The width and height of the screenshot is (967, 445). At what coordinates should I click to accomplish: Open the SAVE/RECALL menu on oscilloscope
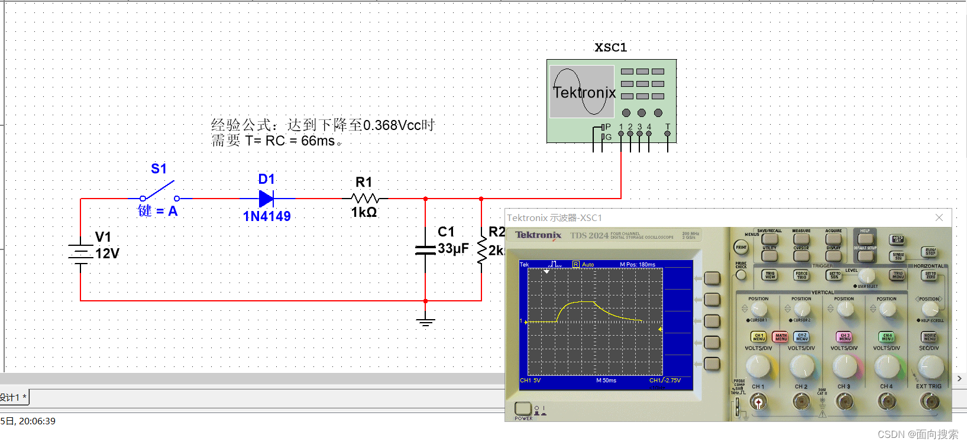tap(769, 239)
